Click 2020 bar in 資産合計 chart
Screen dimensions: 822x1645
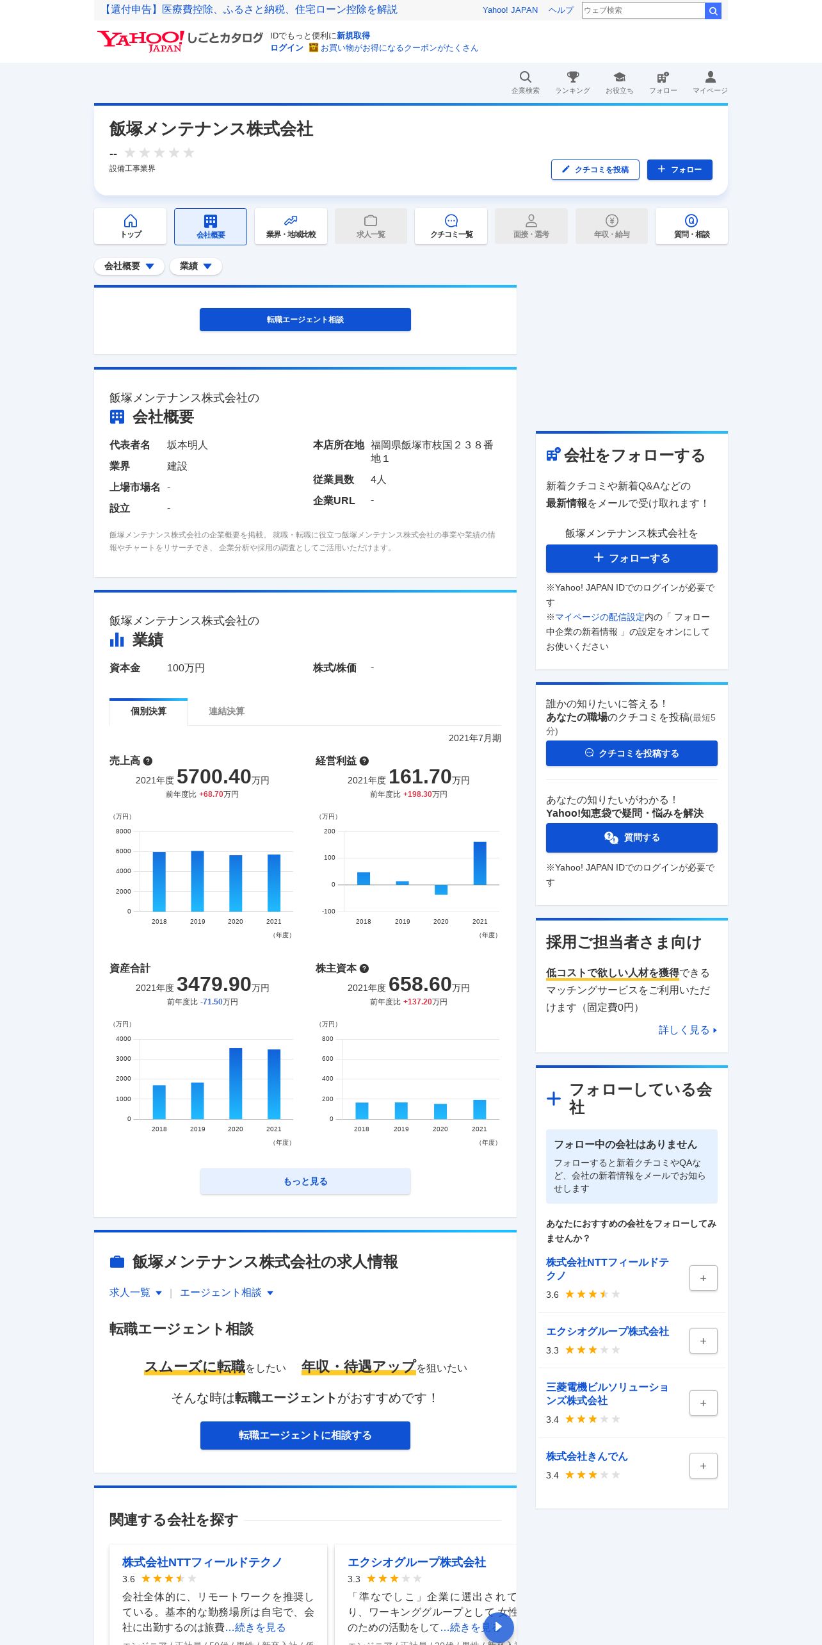(x=236, y=1083)
